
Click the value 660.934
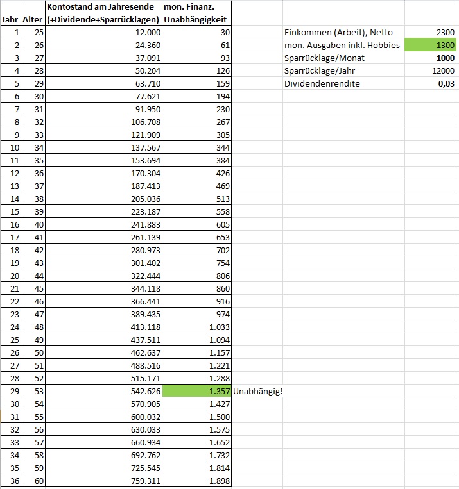coord(103,442)
